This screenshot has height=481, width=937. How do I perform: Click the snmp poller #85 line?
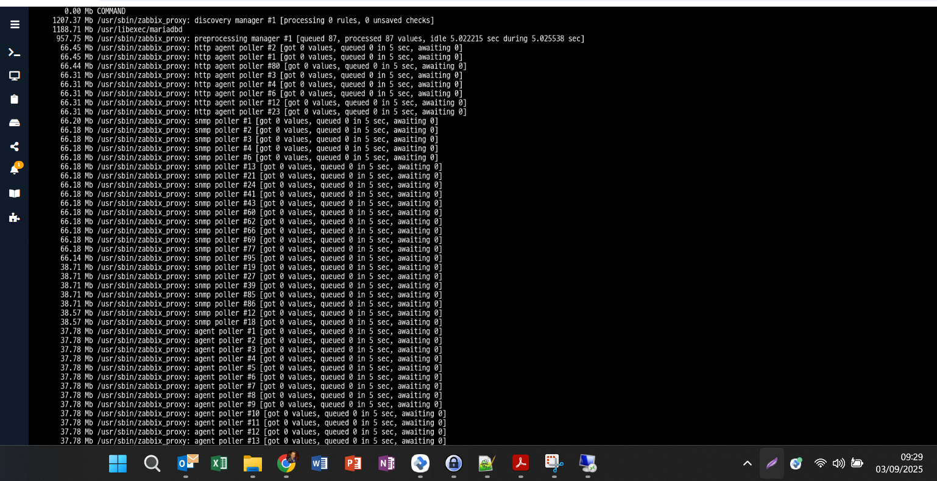[x=251, y=294]
